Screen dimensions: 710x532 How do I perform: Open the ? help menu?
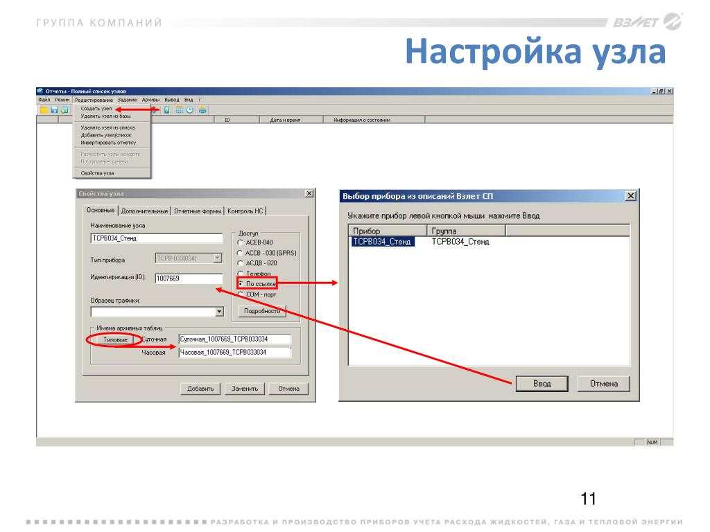click(x=199, y=100)
